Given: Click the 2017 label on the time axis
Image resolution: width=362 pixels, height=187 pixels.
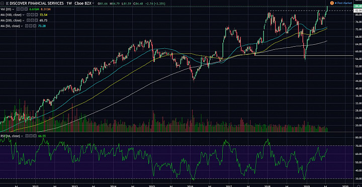Looking at the screenshot, I should click(x=229, y=185).
